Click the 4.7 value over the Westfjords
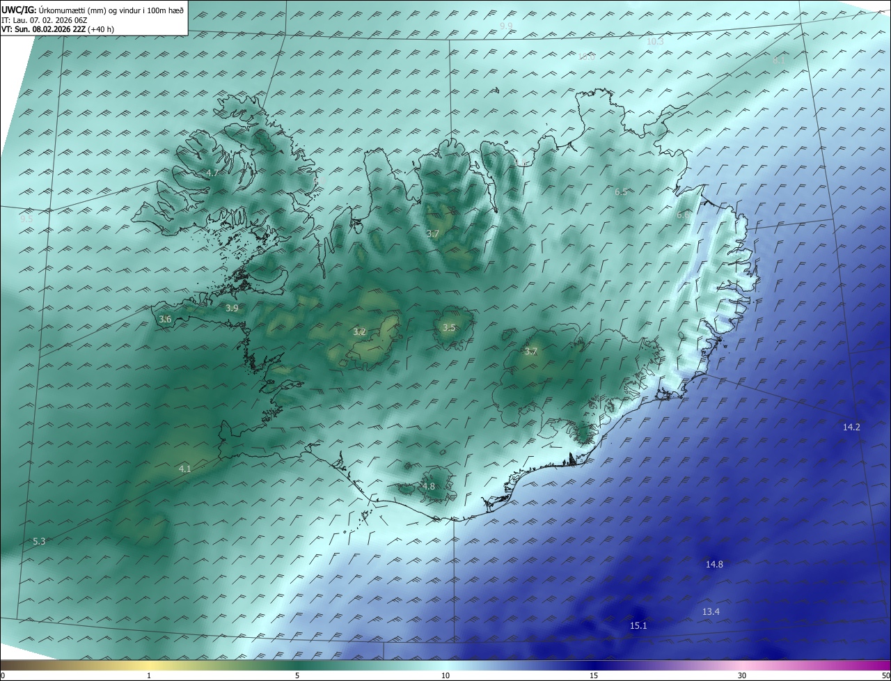Screen dimensions: 891x681 (x=212, y=173)
